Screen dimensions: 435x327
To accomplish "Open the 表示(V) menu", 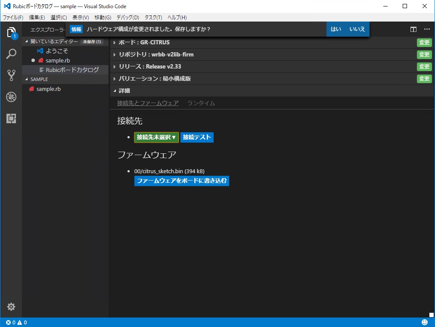I will 81,18.
